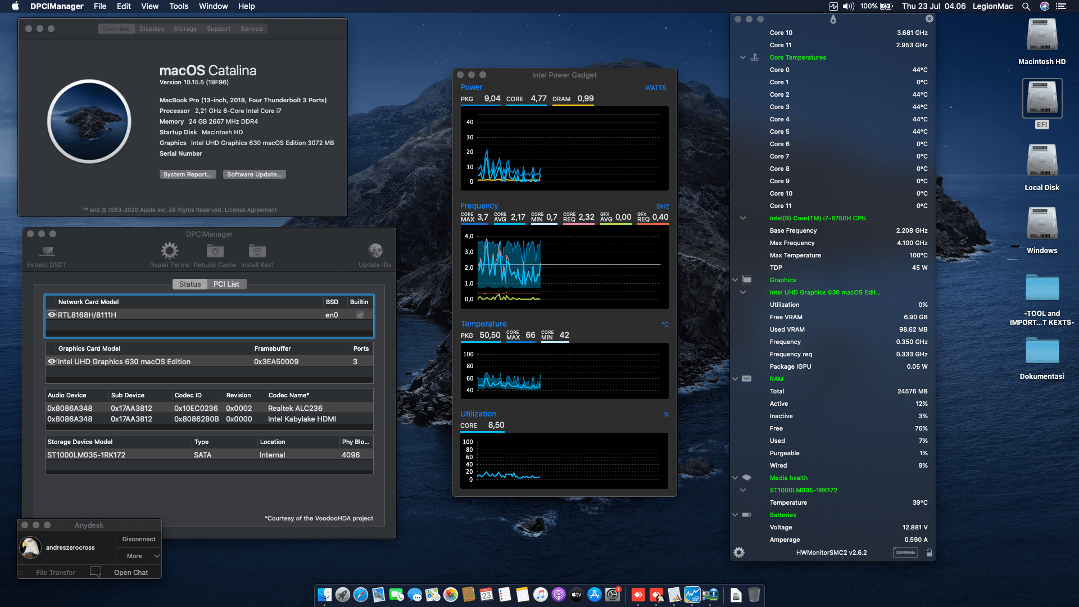Switch to Displays tab in About This Mac
1079x607 pixels.
(152, 29)
